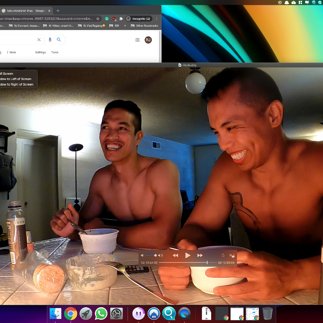Open the Other Bookmarks folder
Image resolution: width=323 pixels, height=323 pixels.
pos(145,26)
